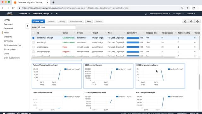Close the Database Migration Service tab

(47, 3)
